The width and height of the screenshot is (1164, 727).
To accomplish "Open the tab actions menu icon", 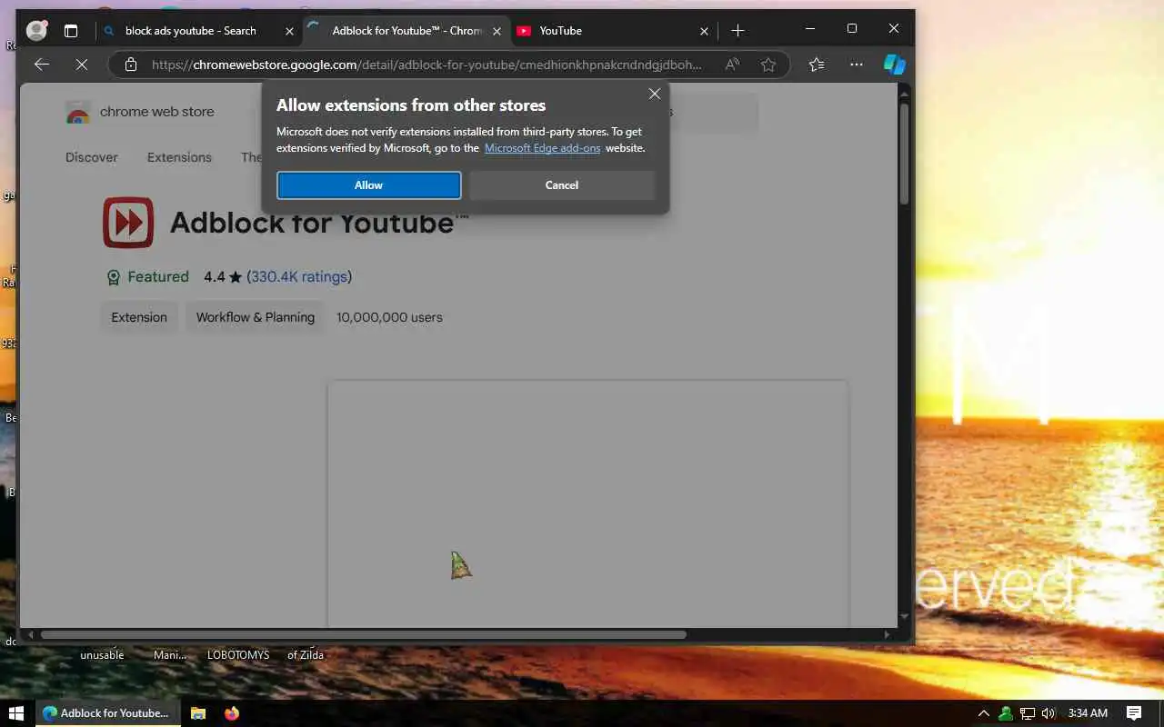I will pos(71,31).
